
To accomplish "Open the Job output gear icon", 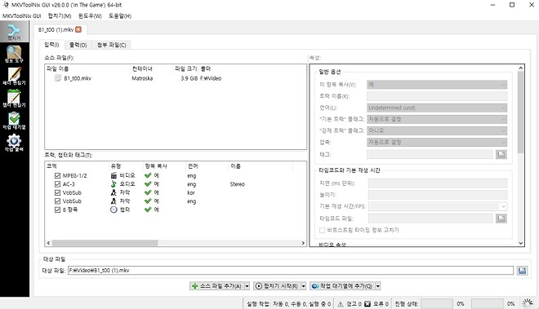I will 14,140.
